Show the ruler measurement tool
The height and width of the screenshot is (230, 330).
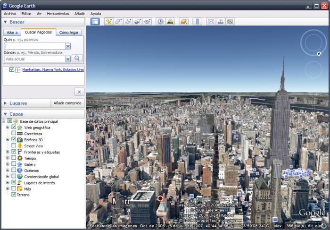click(198, 22)
